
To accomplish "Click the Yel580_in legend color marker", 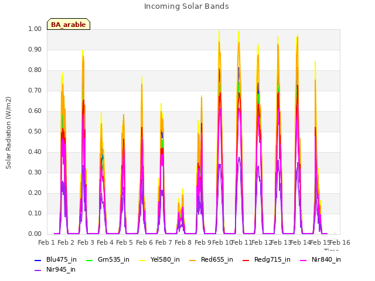I will click(x=142, y=260).
